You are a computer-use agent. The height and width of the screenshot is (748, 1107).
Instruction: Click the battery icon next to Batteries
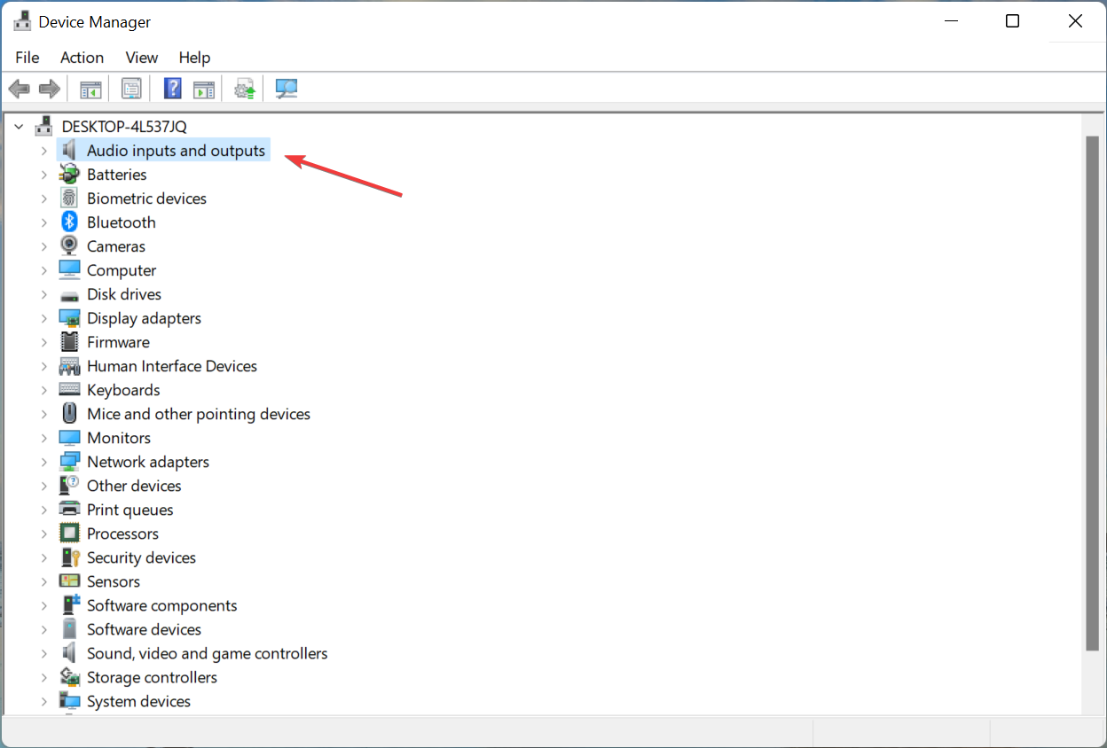pyautogui.click(x=69, y=175)
